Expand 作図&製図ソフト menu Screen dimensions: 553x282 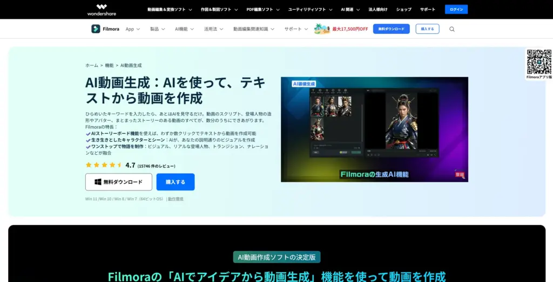pos(219,10)
